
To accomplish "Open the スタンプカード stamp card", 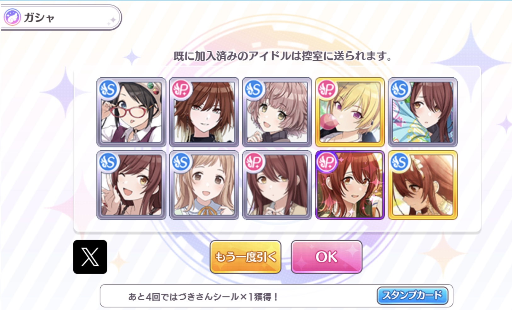I will pyautogui.click(x=412, y=296).
